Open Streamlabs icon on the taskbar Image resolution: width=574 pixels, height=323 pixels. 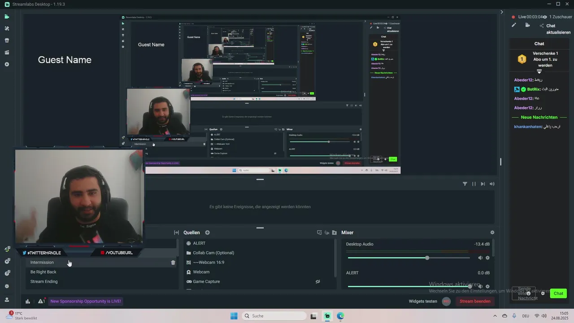pos(327,316)
